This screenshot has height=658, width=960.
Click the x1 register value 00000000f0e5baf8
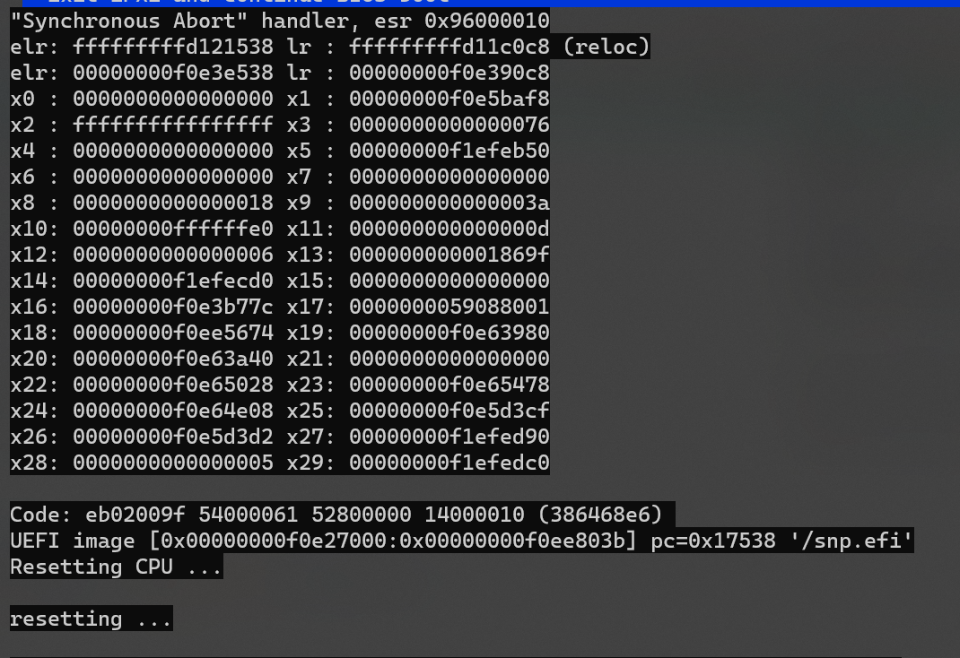[x=449, y=99]
